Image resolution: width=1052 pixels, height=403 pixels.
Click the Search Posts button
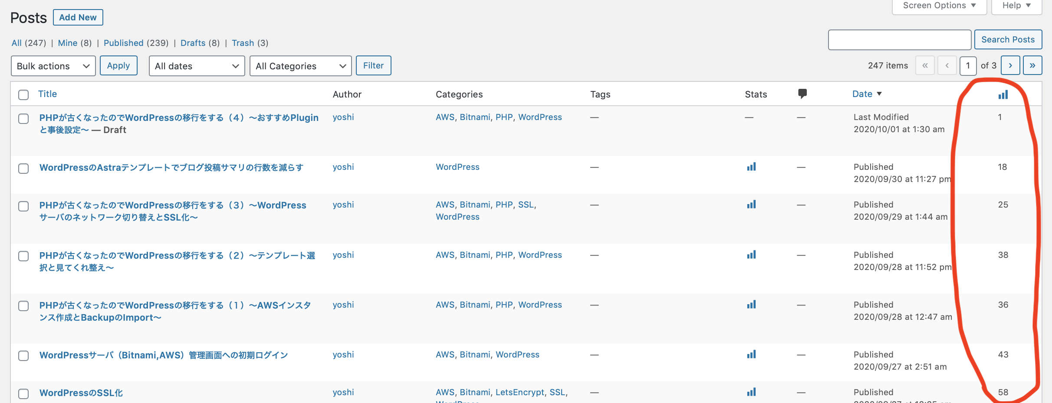coord(1008,39)
